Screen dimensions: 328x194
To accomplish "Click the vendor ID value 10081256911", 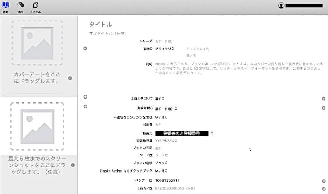I will [x=167, y=180].
